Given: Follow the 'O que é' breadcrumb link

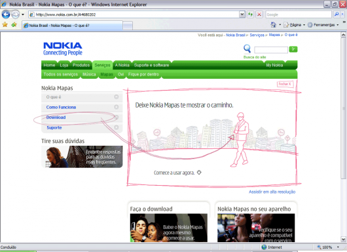Looking at the screenshot, I should pyautogui.click(x=291, y=35).
